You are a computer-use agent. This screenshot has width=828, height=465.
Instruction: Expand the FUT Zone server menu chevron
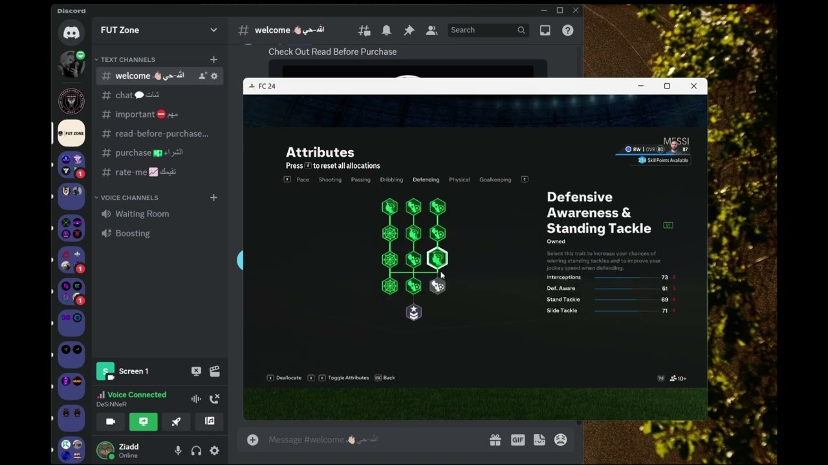click(x=213, y=30)
